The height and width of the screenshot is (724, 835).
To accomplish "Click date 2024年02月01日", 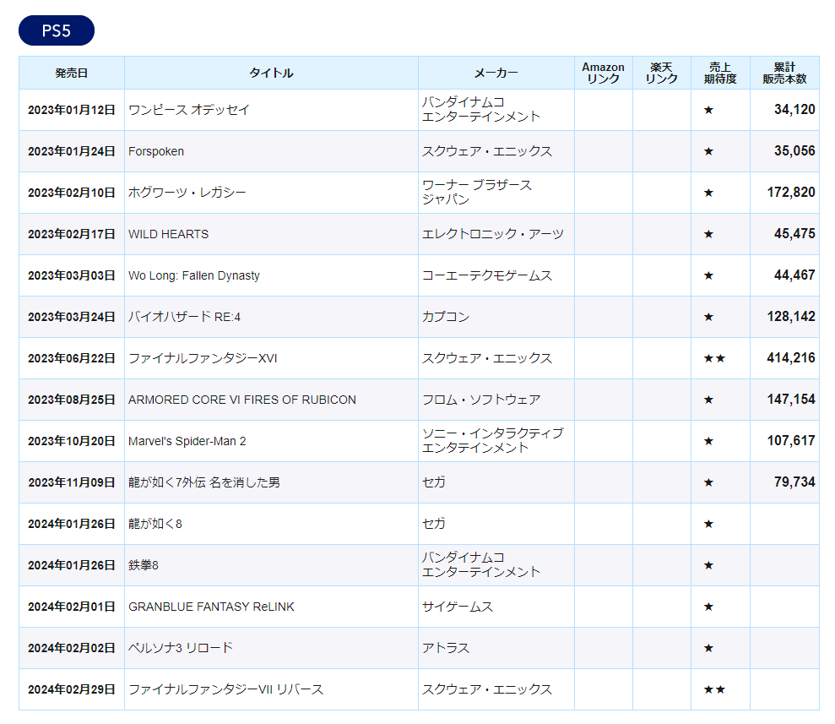I will [x=72, y=607].
